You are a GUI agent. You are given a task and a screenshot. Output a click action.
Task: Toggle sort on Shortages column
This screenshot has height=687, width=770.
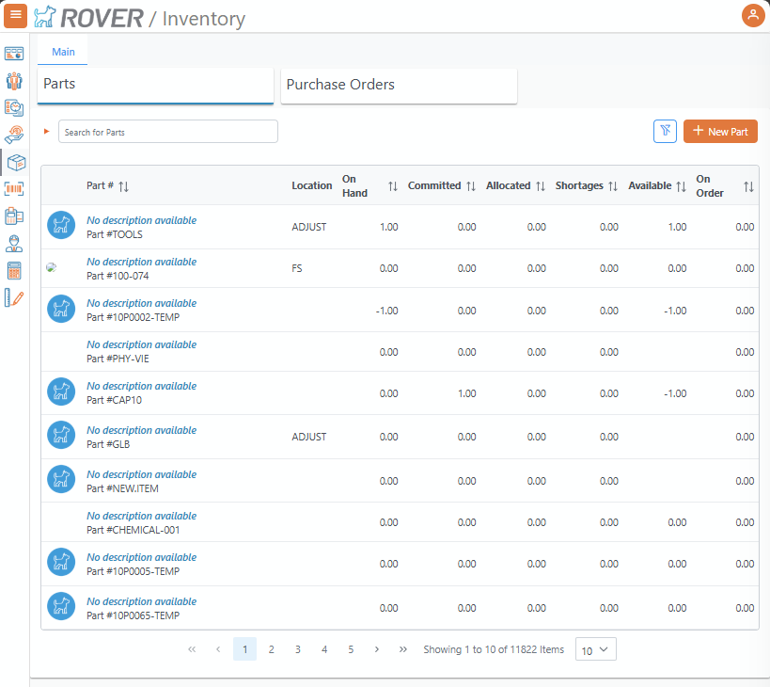pyautogui.click(x=613, y=186)
